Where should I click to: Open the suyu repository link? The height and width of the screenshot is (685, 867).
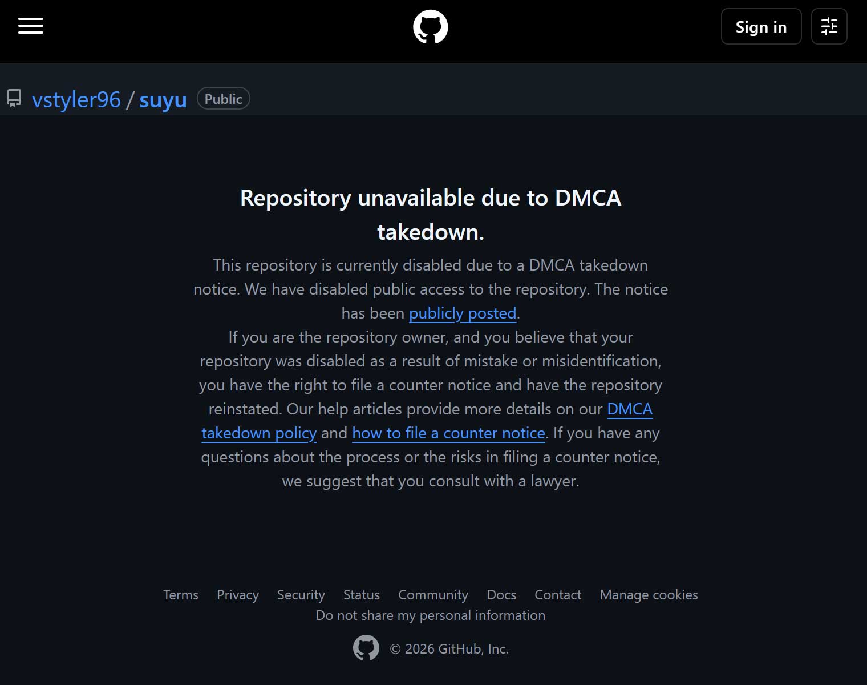pos(163,99)
